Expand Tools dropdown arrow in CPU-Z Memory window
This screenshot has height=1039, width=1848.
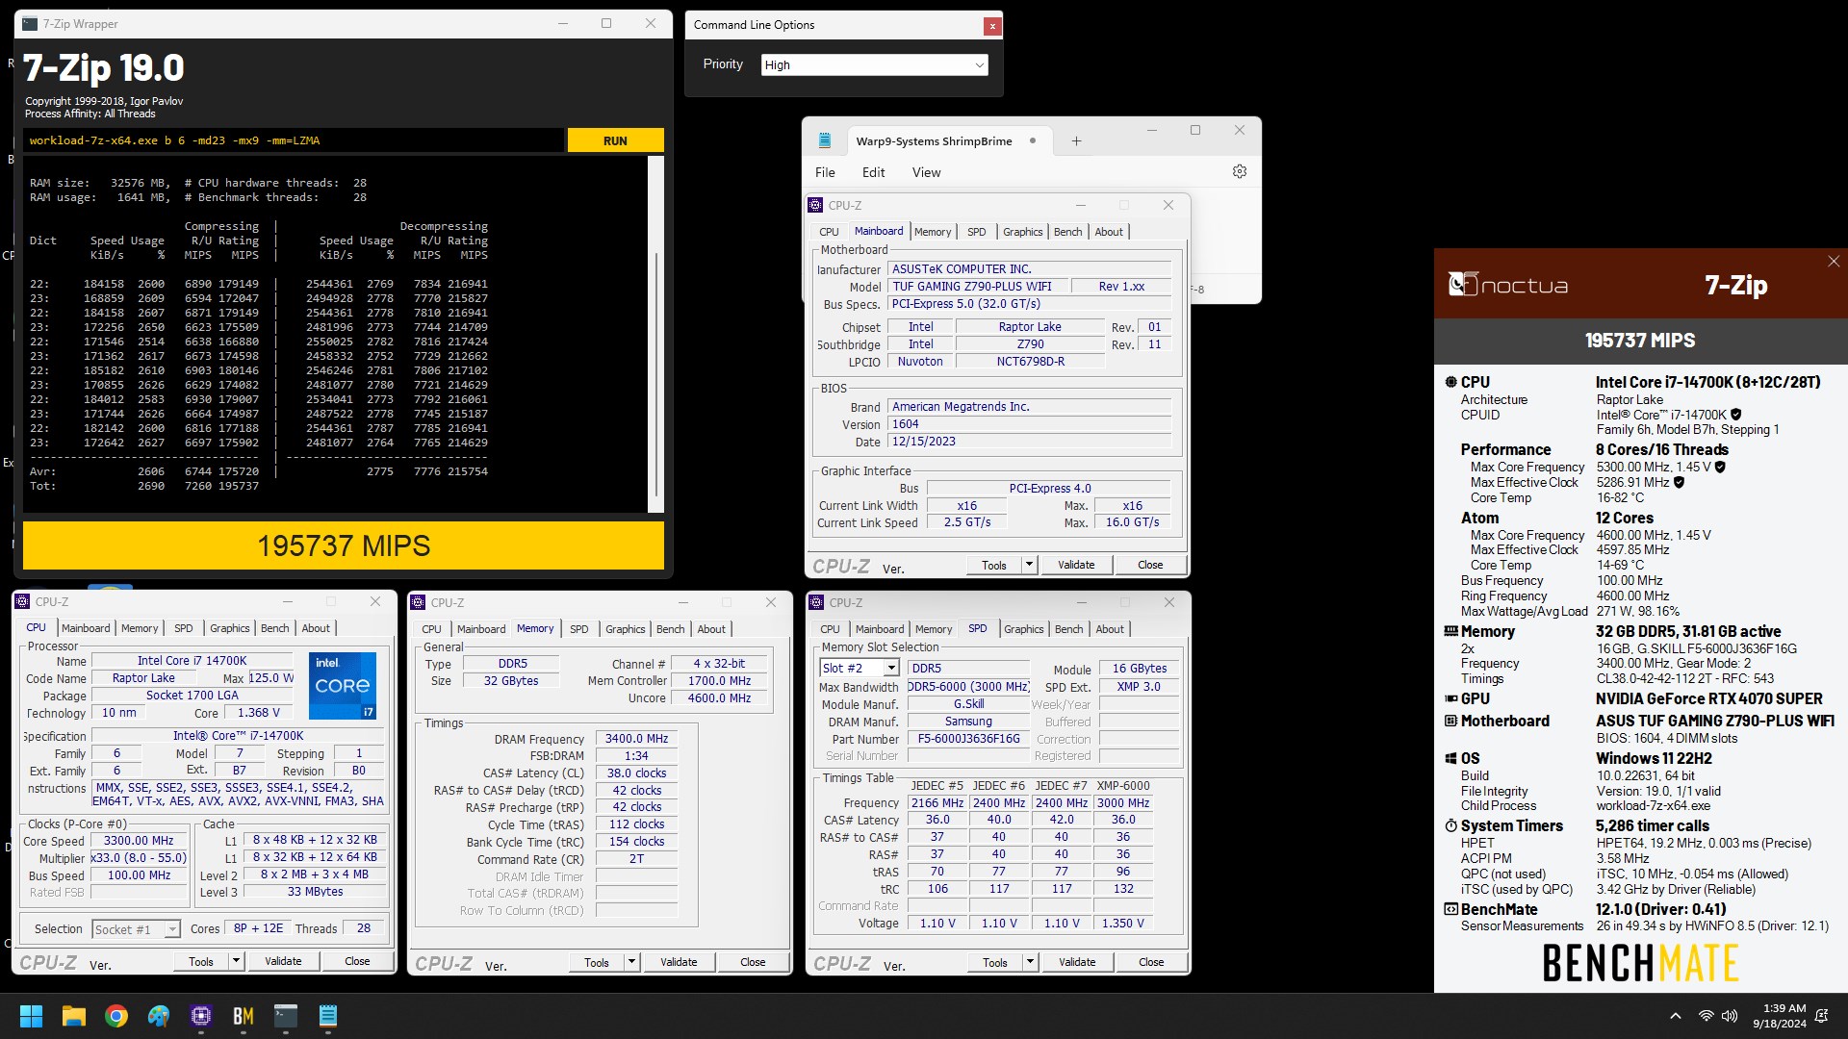631,962
